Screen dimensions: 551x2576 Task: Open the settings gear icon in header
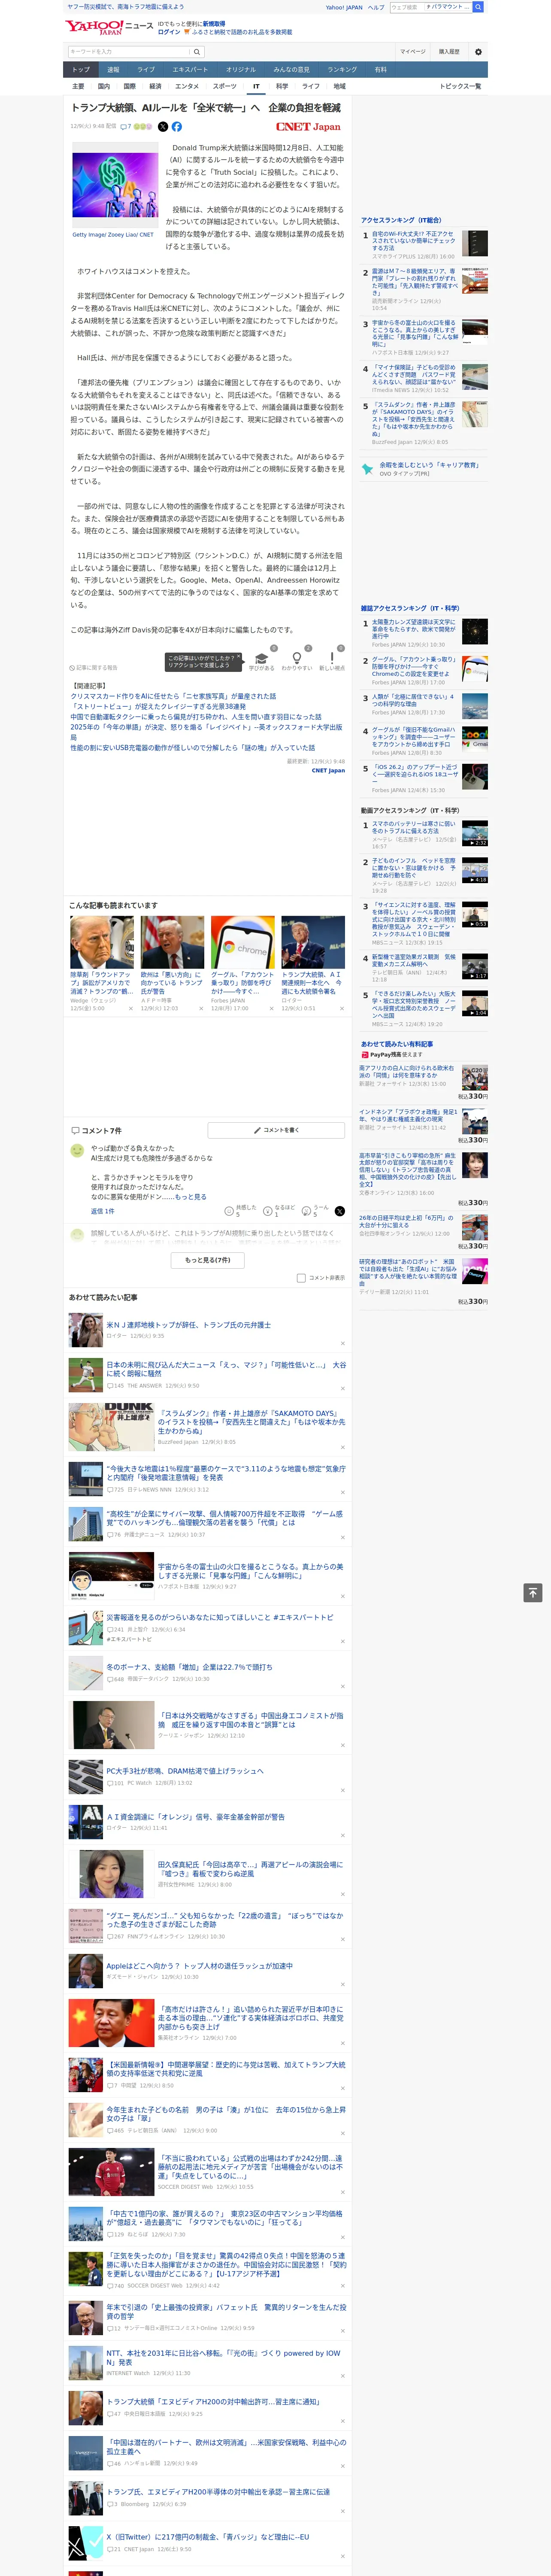477,52
